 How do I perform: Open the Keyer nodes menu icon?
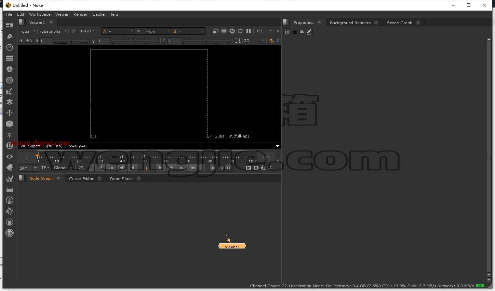point(10,91)
